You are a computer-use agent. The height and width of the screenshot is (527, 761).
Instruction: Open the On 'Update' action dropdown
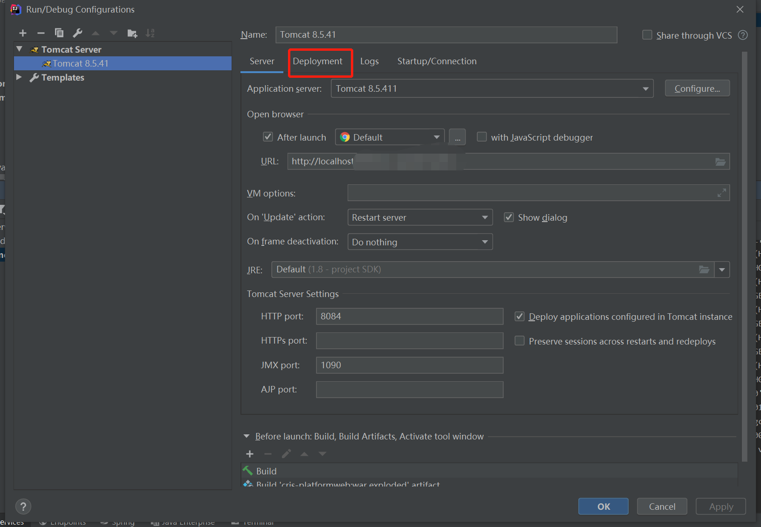420,217
